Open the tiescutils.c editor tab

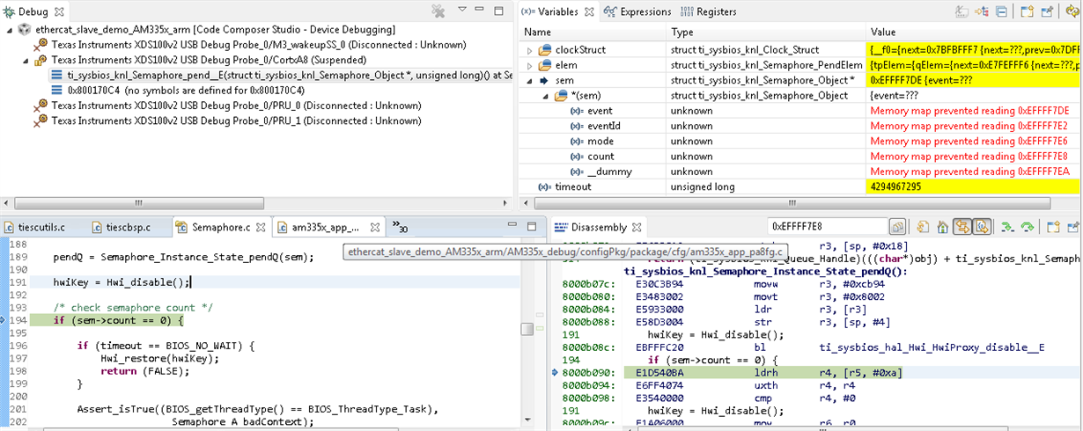click(x=34, y=227)
